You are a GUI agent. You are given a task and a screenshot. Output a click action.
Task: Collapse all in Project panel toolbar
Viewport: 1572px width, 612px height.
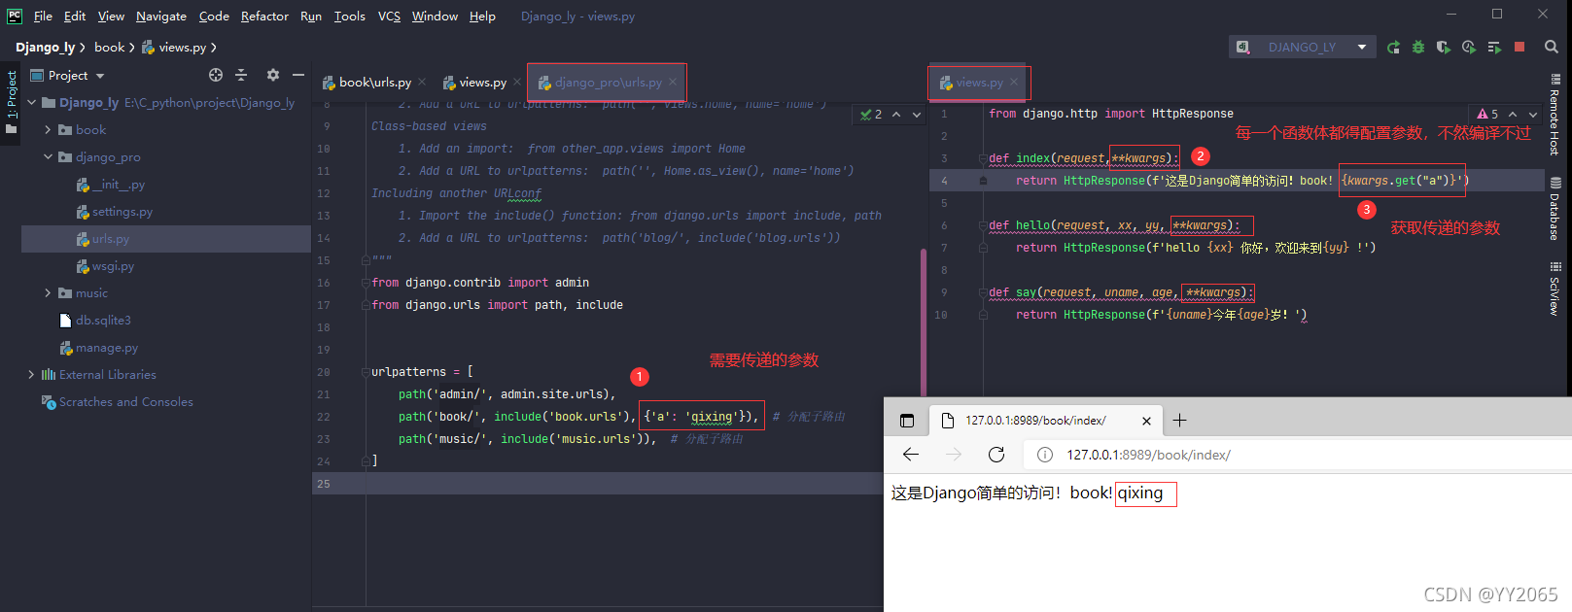click(241, 75)
